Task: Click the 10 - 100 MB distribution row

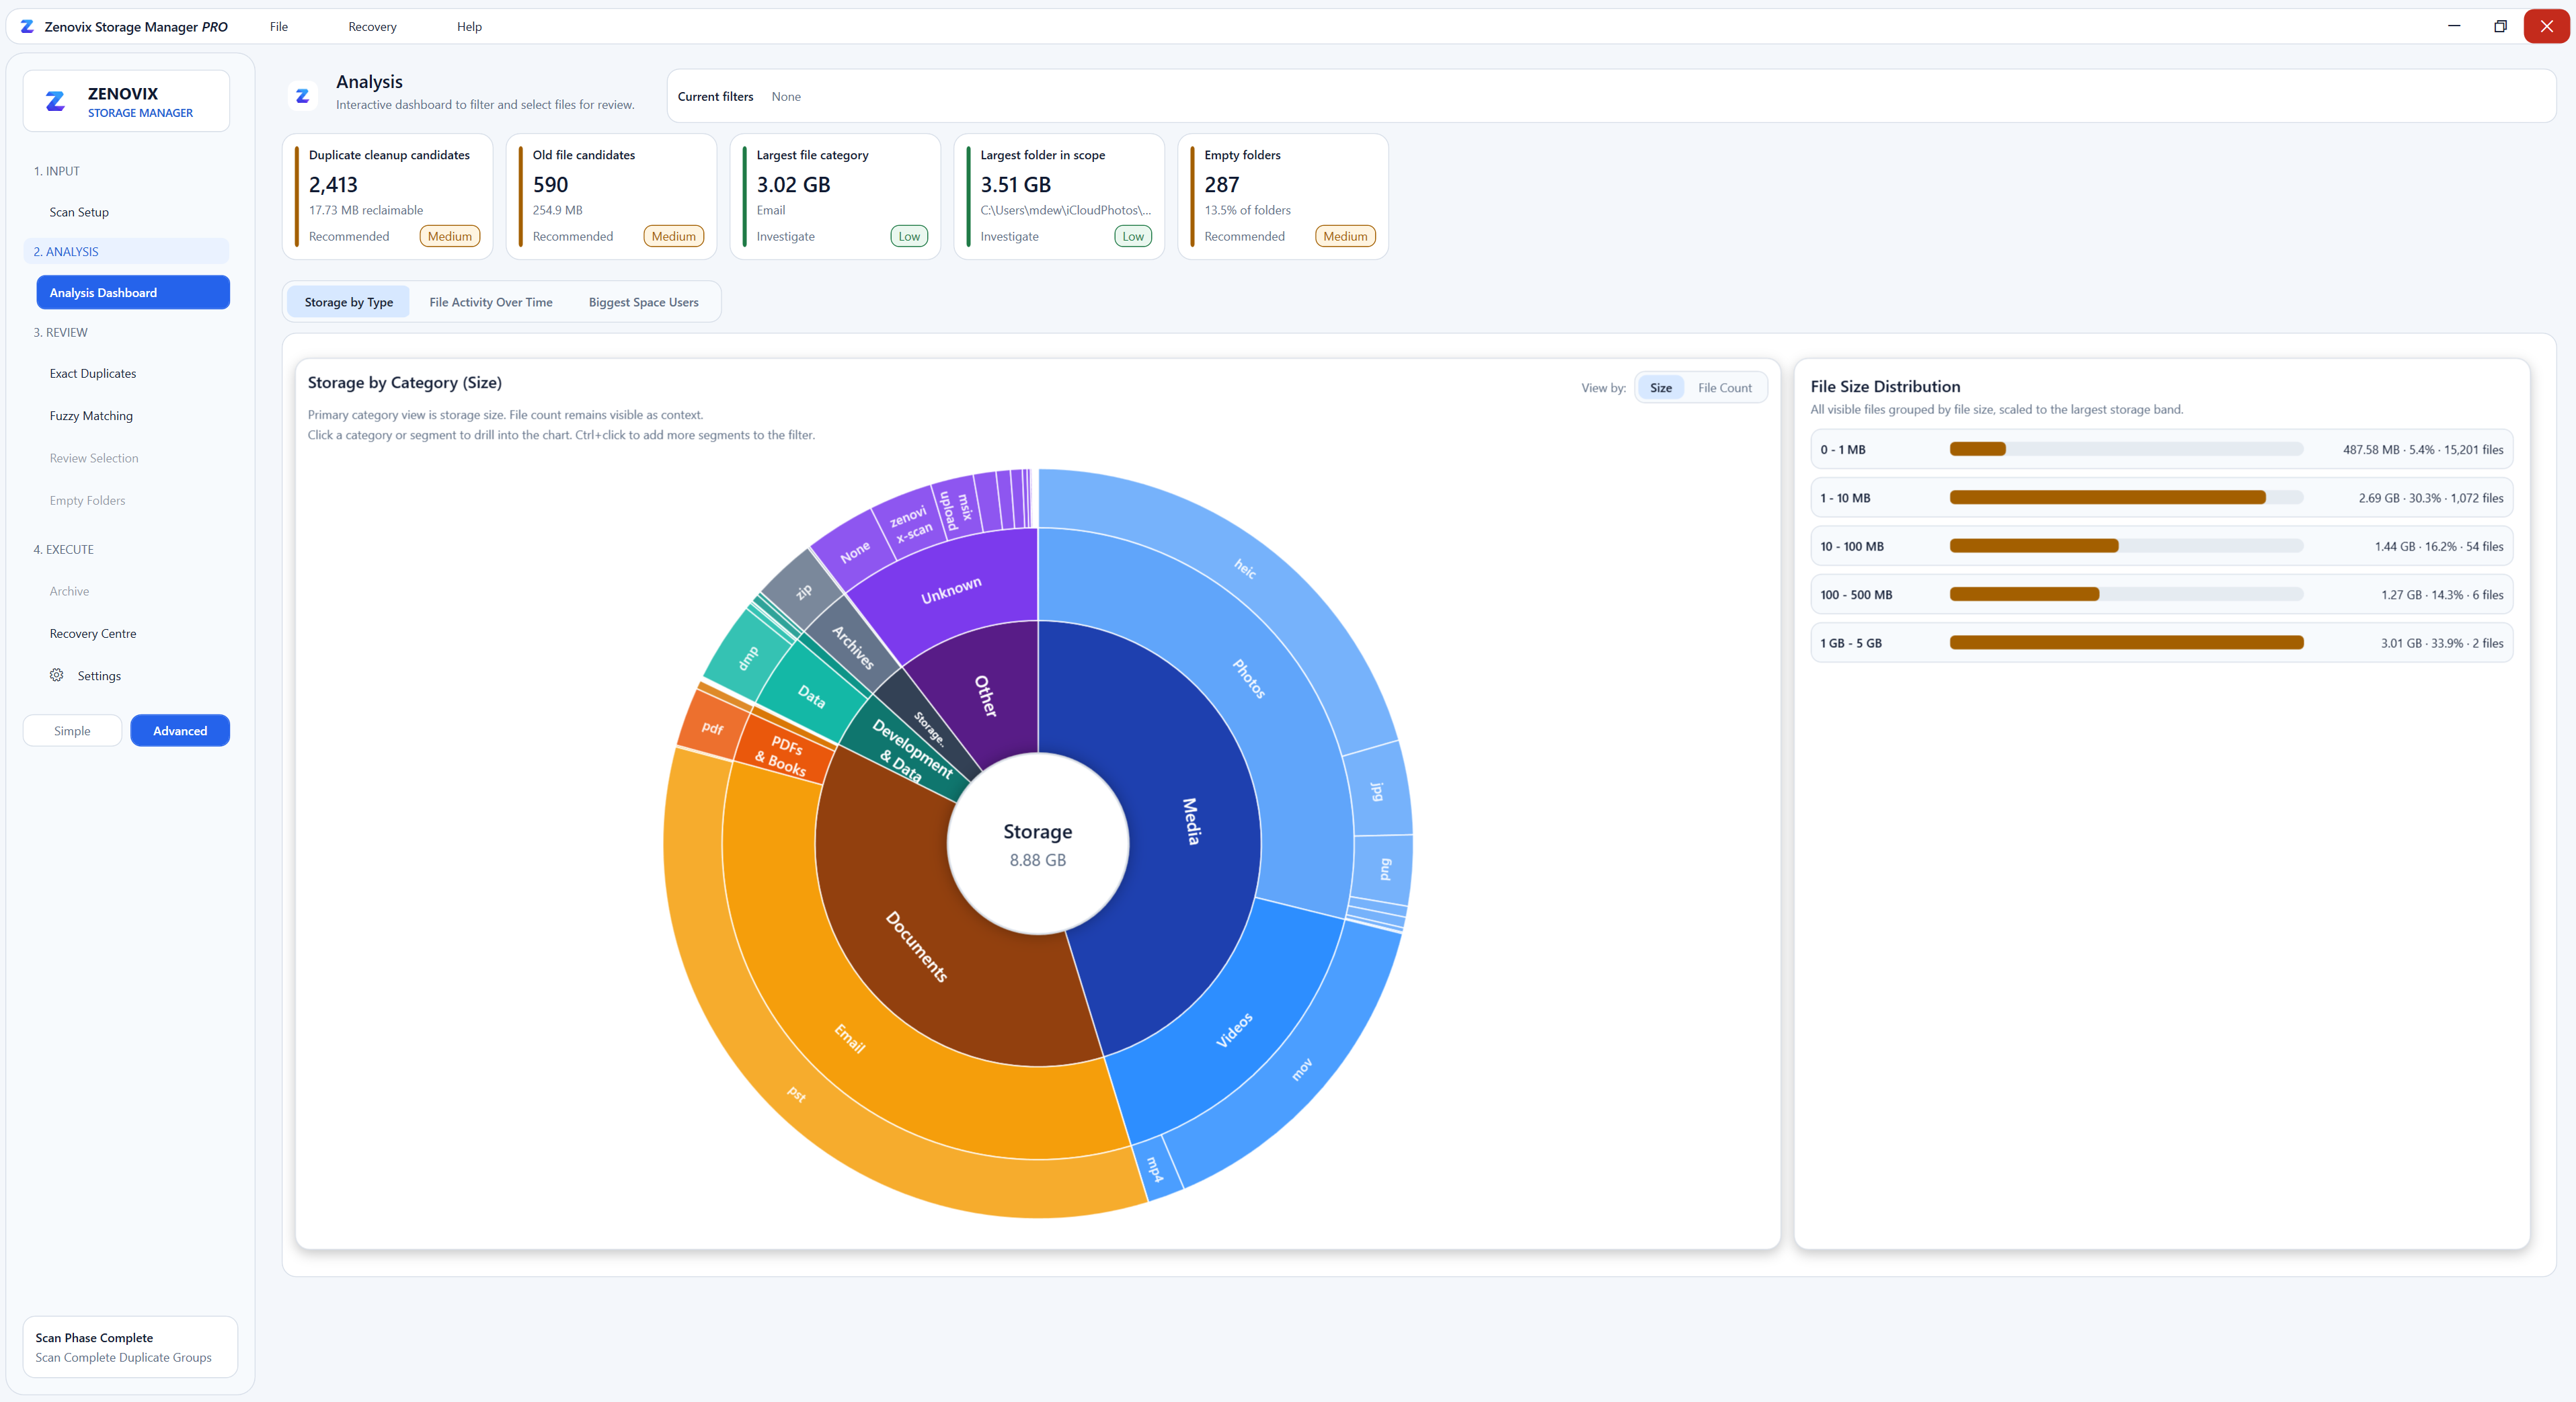Action: [2161, 546]
